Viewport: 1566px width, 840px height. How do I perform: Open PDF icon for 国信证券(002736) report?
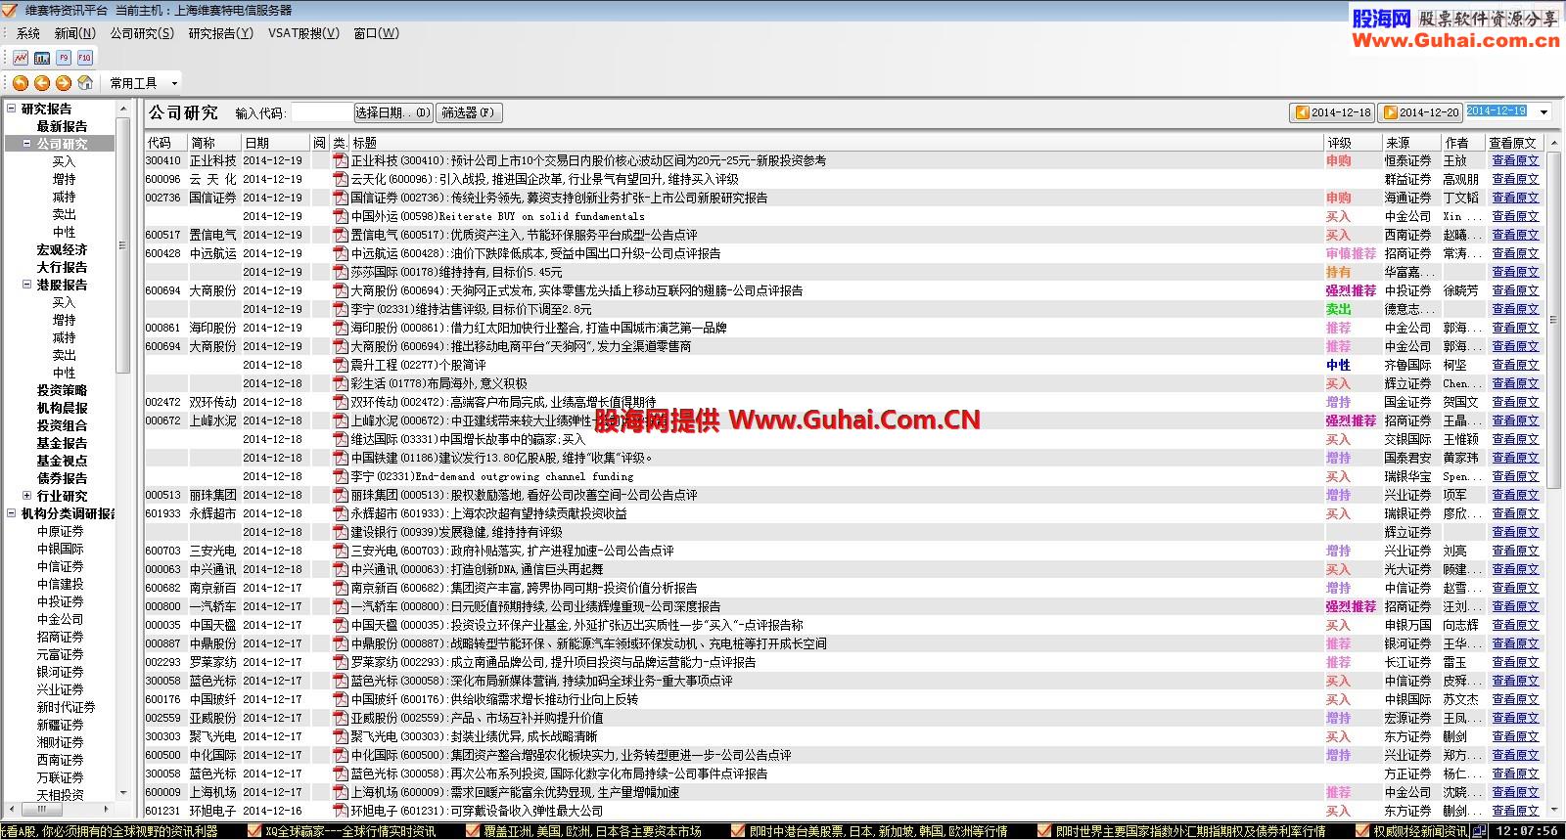pyautogui.click(x=341, y=198)
